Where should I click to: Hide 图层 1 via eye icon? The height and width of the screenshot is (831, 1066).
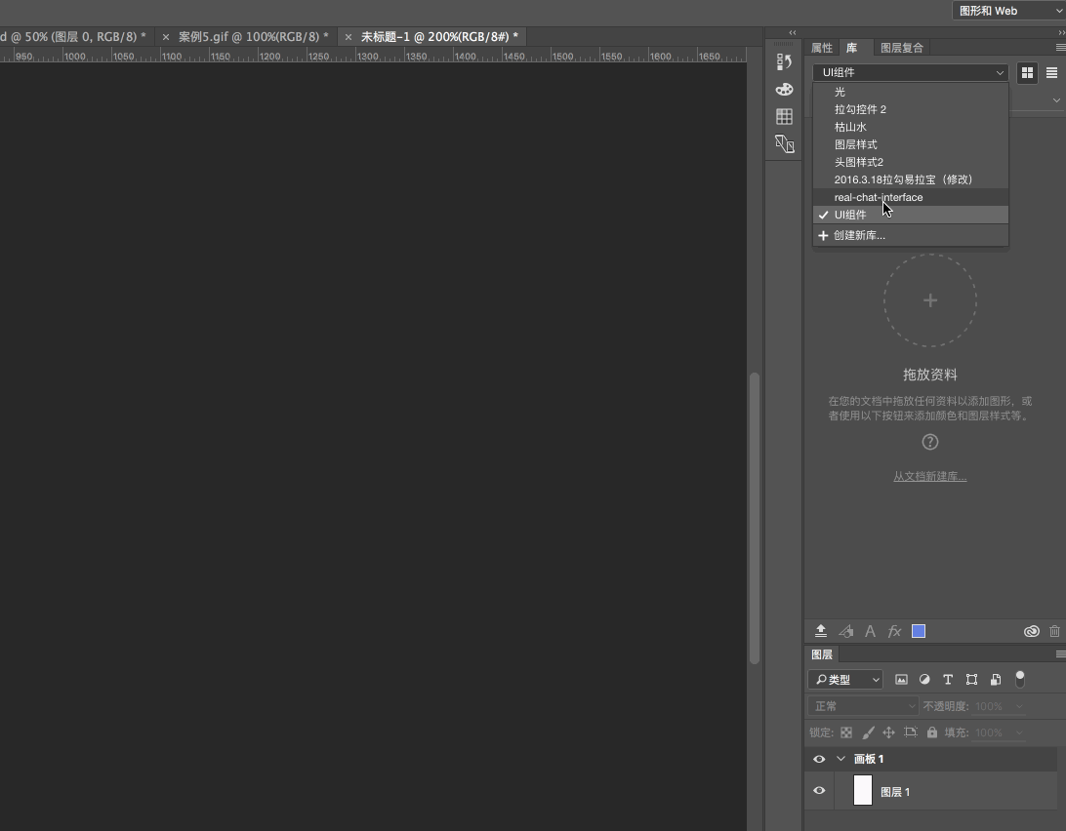(x=819, y=790)
